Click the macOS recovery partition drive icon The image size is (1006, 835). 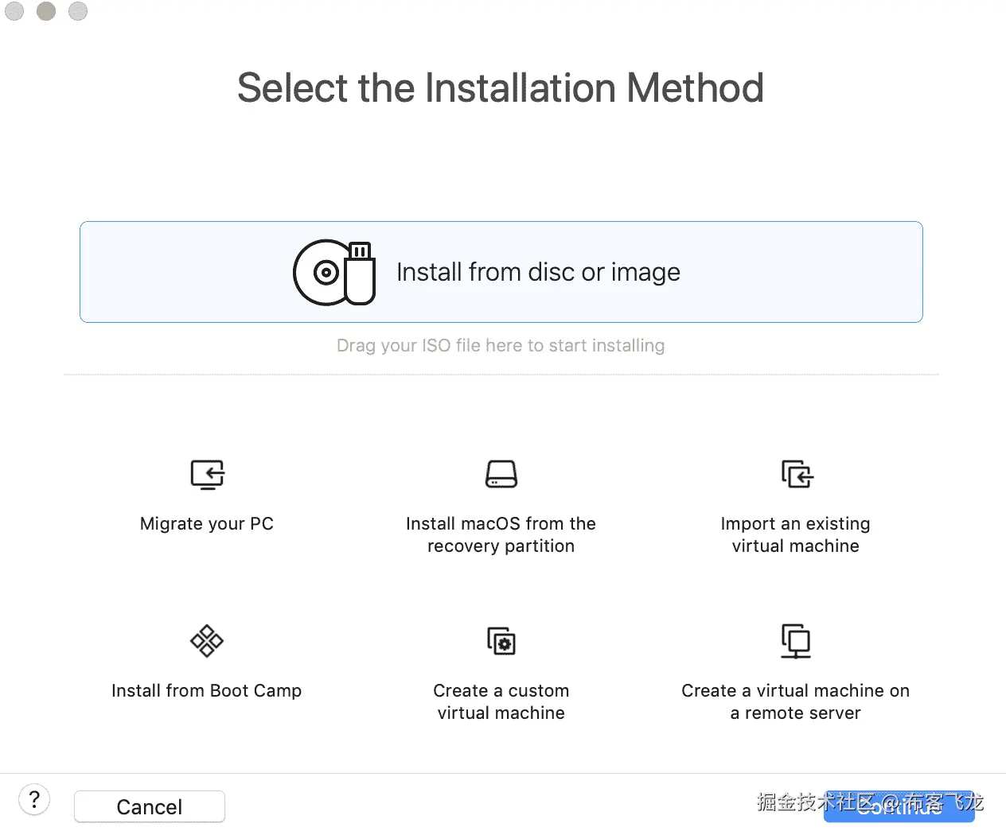tap(501, 475)
